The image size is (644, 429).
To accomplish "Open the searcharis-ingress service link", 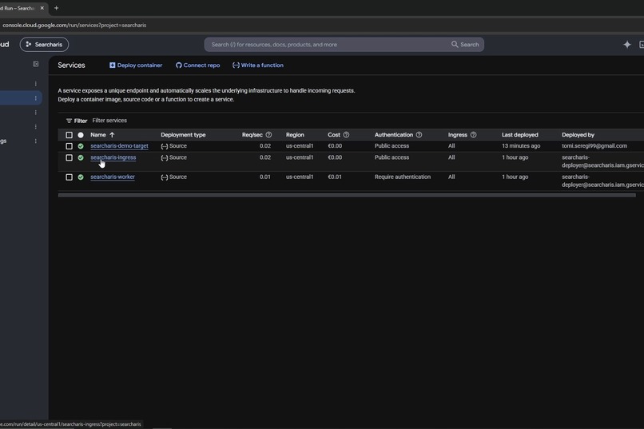I will [113, 157].
